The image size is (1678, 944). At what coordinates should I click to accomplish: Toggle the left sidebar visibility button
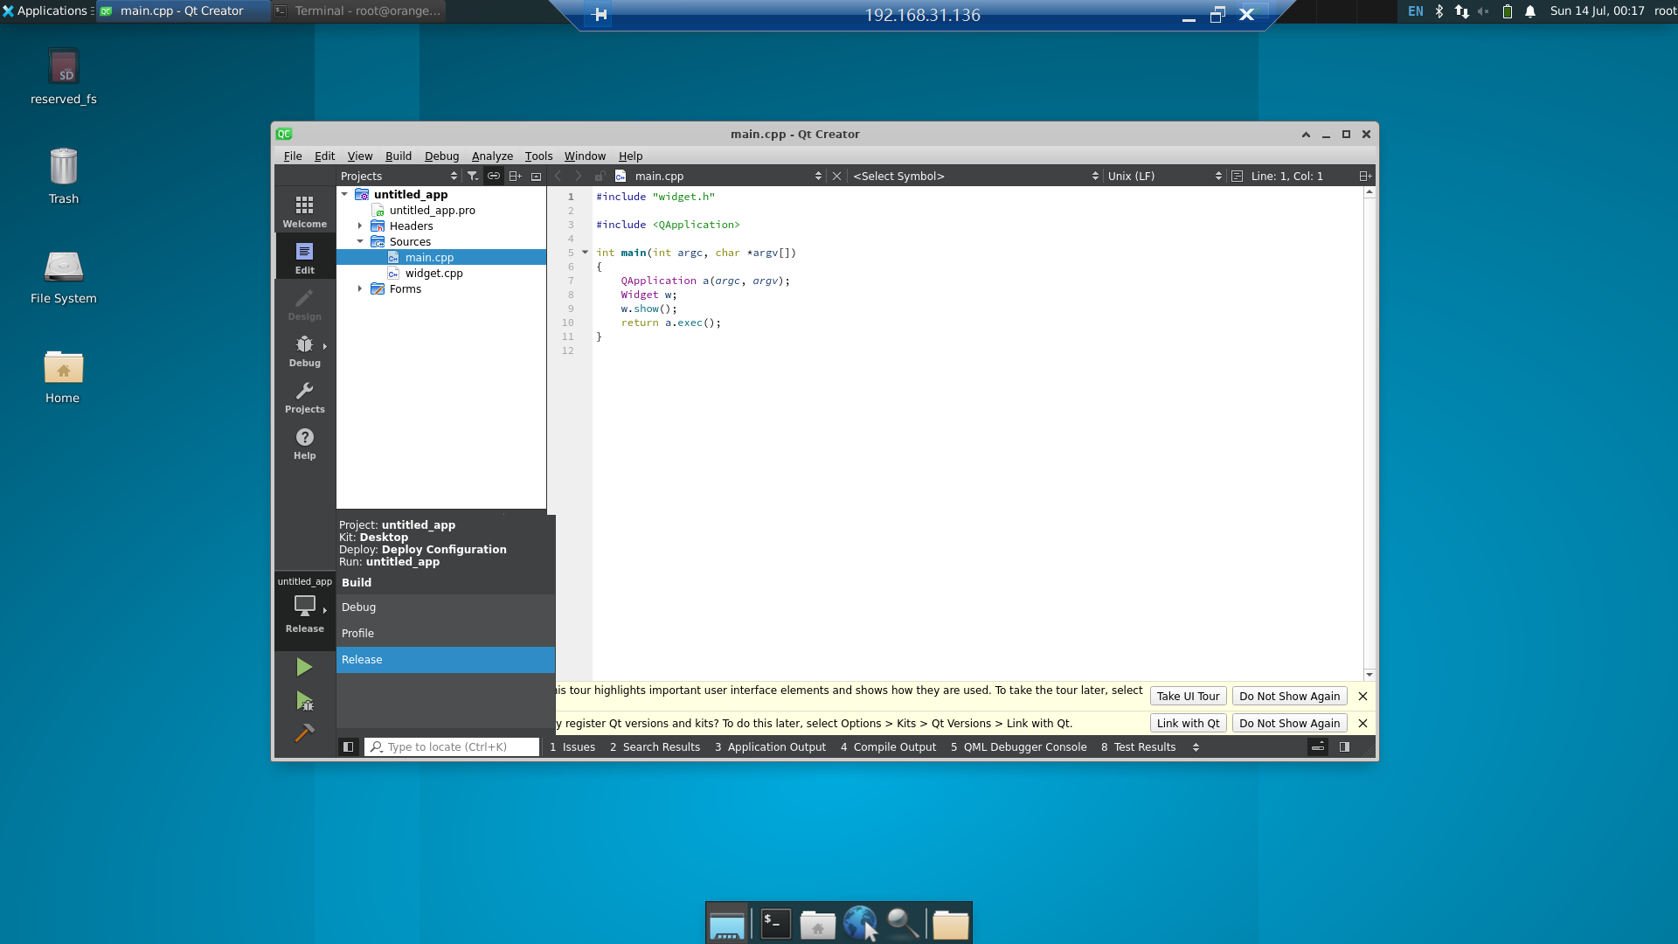pyautogui.click(x=348, y=747)
